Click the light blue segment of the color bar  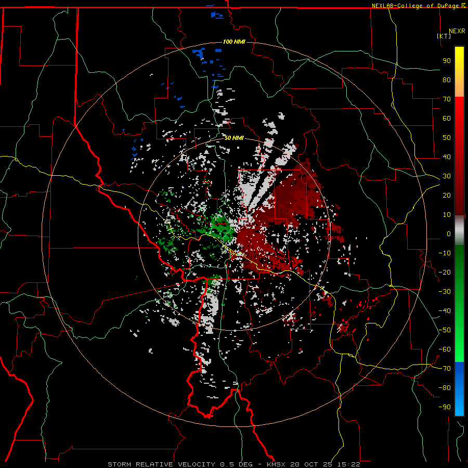459,405
